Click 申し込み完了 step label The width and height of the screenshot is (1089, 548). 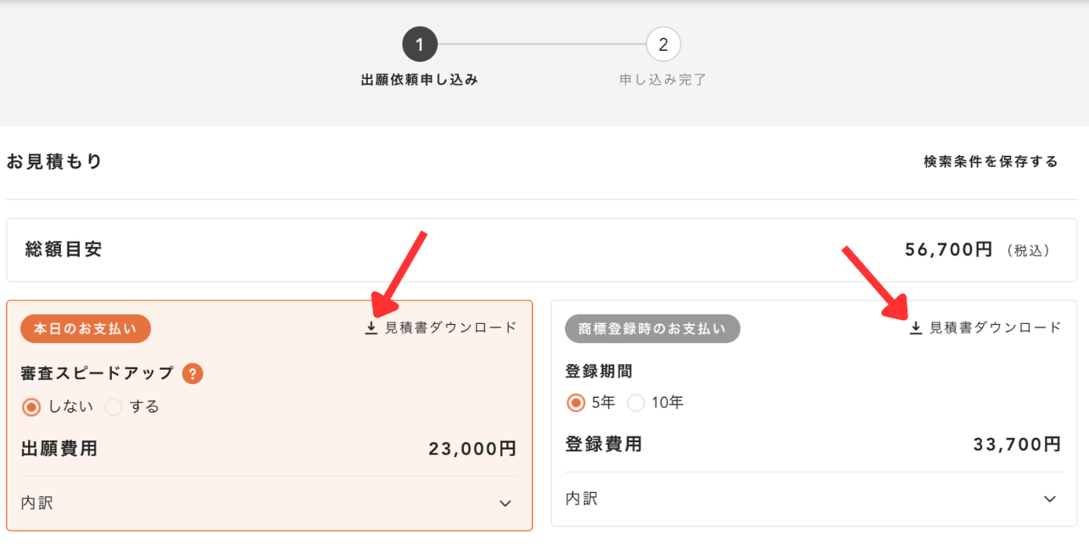(x=663, y=81)
